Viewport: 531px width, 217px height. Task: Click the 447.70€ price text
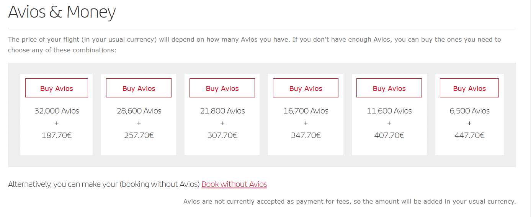click(470, 135)
